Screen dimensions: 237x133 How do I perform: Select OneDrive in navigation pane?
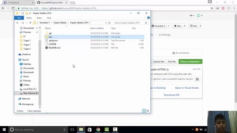tap(26, 54)
